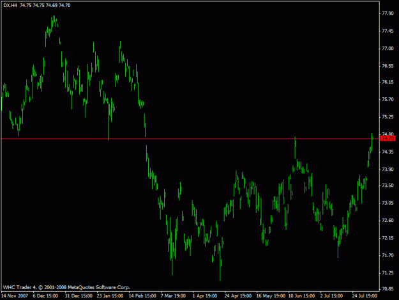This screenshot has height=300, width=399.
Task: Select the 72.60 price scale label
Action: tap(388, 221)
